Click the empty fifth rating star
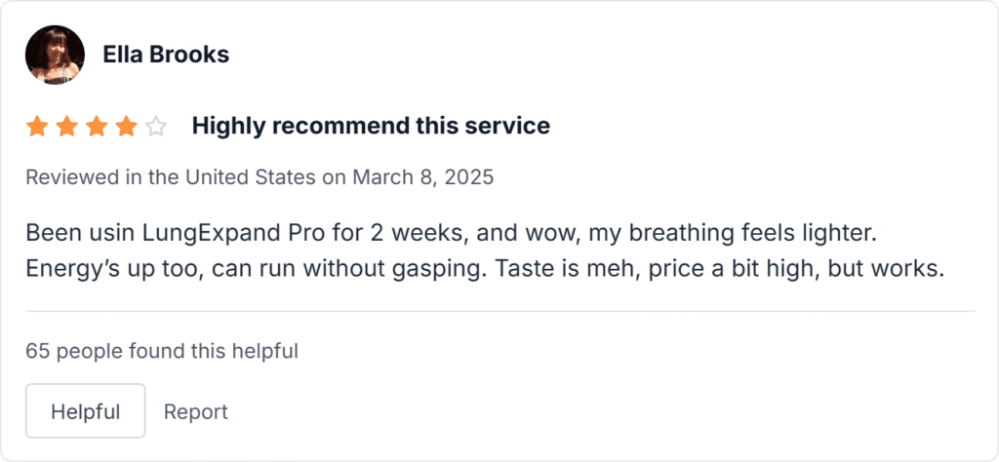Viewport: 999px width, 462px height. (x=156, y=127)
